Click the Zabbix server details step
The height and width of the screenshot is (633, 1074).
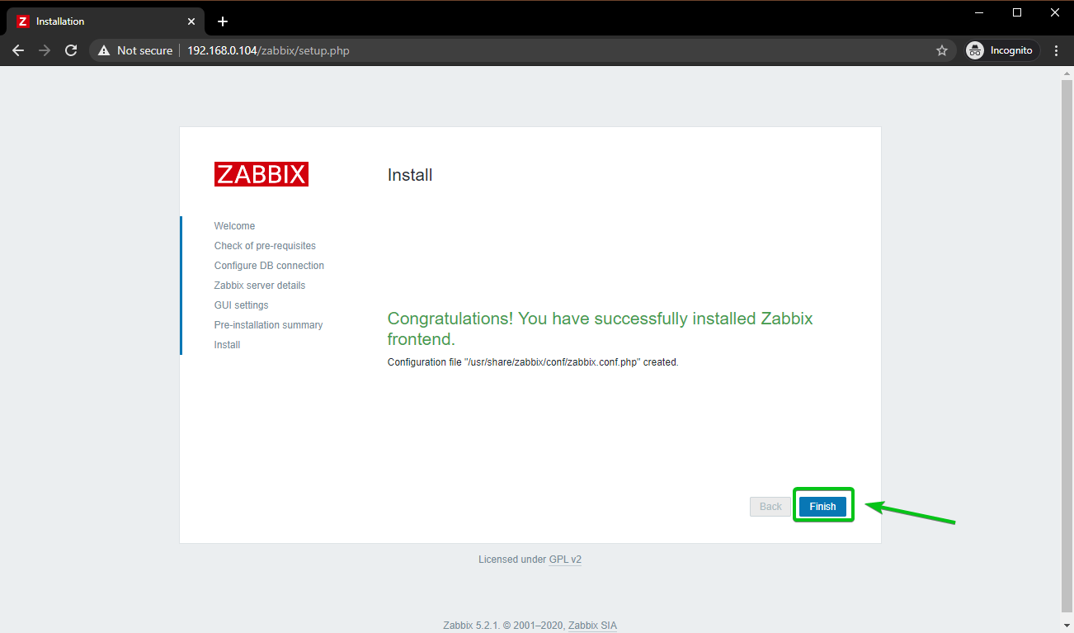[x=260, y=286]
